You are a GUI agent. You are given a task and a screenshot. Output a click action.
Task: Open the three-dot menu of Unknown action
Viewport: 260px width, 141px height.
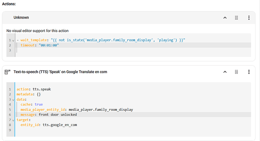(x=249, y=18)
